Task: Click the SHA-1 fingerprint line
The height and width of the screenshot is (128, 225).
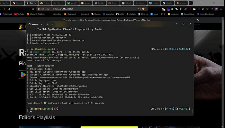Action: click(x=65, y=97)
